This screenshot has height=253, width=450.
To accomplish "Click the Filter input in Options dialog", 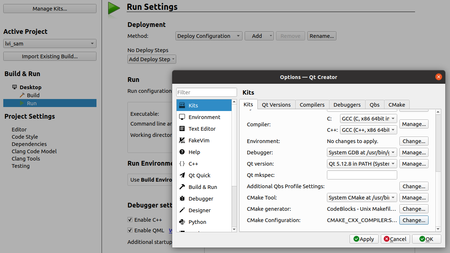I will (206, 92).
